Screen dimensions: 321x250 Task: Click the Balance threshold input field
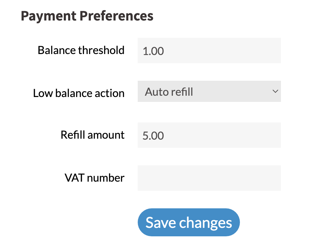pyautogui.click(x=209, y=51)
